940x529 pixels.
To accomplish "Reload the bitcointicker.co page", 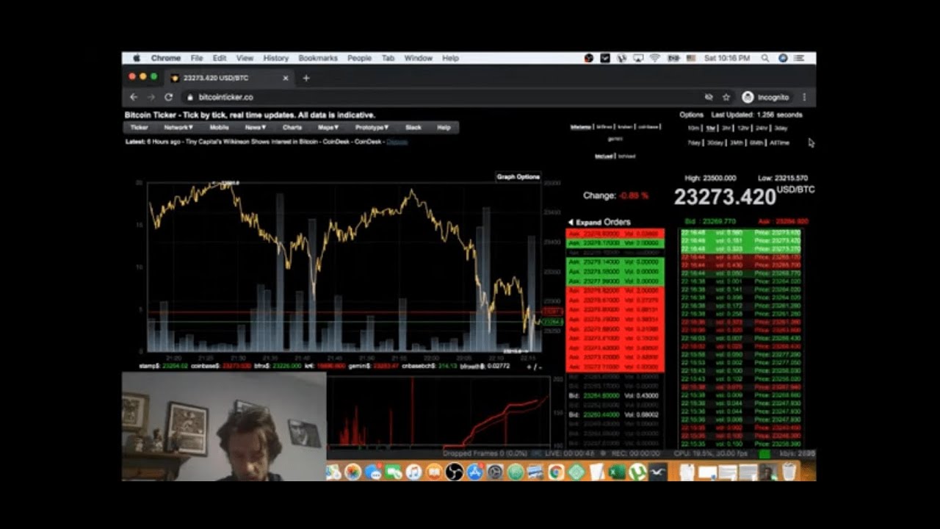I will coord(168,97).
